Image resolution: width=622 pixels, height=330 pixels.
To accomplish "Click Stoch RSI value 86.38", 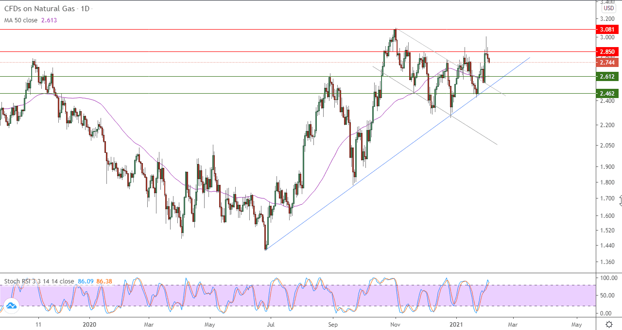I will (104, 281).
